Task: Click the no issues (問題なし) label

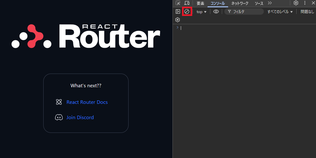Action: 307,12
